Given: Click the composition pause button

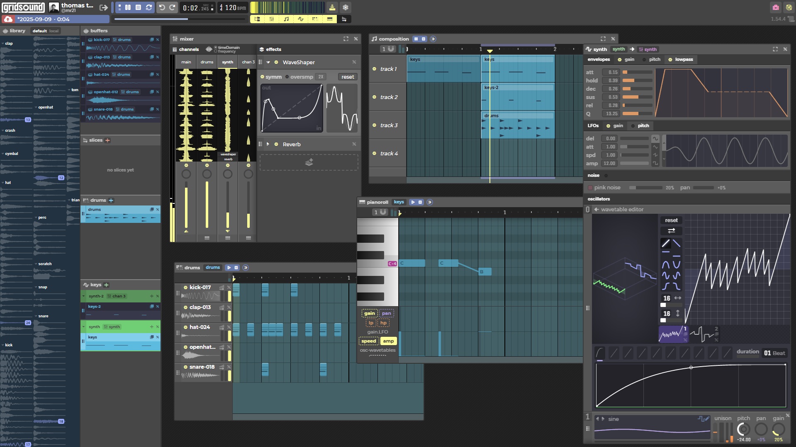Looking at the screenshot, I should (416, 39).
